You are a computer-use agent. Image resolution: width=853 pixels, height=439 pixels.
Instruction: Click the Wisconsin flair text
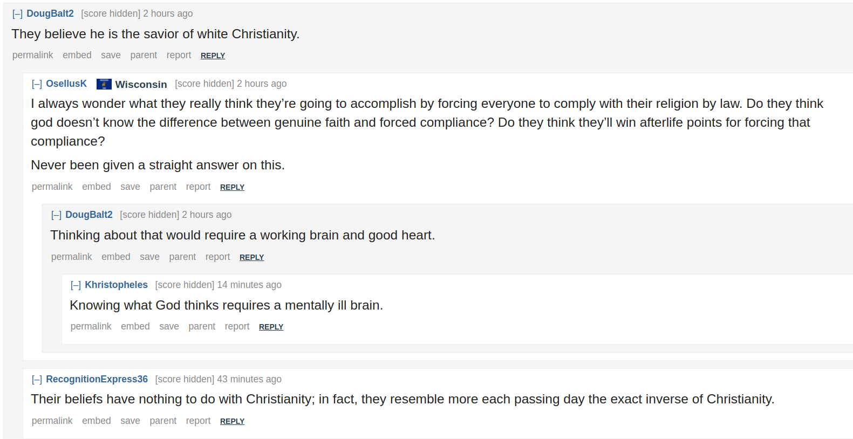pos(141,84)
